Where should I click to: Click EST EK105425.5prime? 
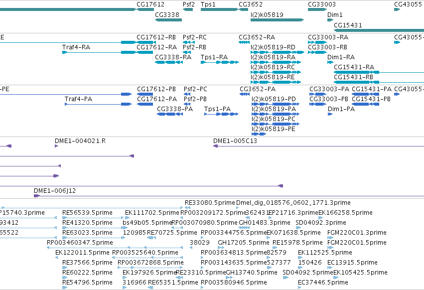pos(360,273)
